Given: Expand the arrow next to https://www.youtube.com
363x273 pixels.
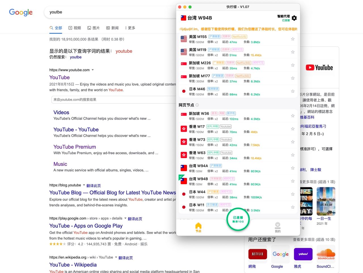Looking at the screenshot, I should coord(93,70).
